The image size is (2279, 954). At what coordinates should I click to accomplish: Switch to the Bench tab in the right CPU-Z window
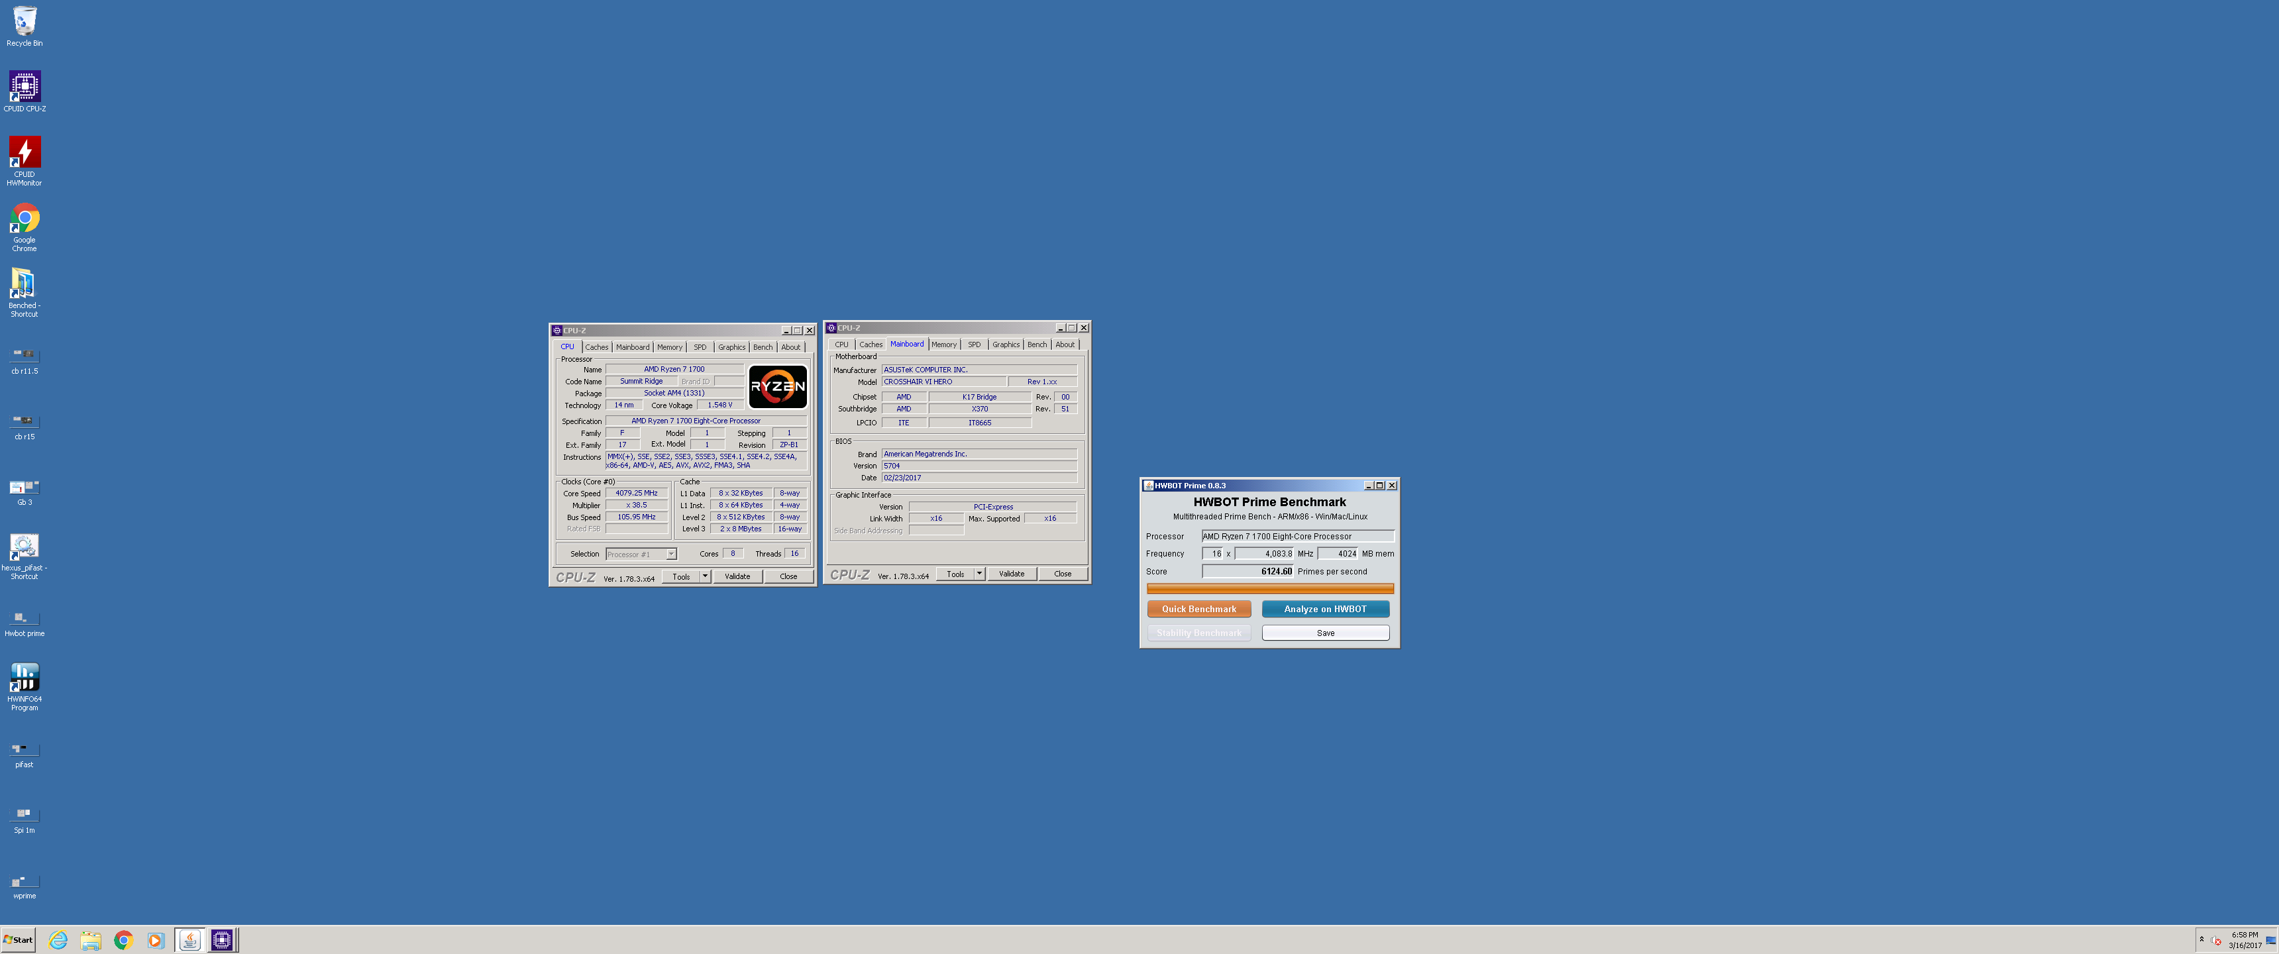[x=1037, y=344]
